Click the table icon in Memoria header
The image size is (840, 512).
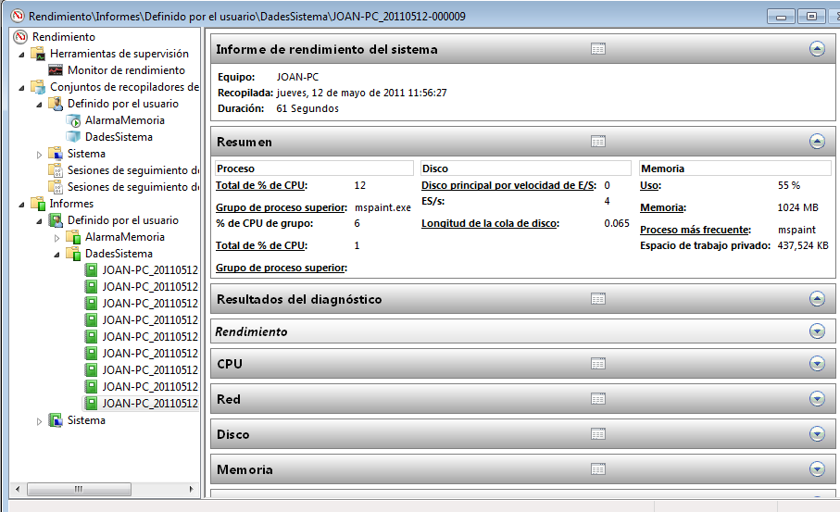[x=598, y=469]
